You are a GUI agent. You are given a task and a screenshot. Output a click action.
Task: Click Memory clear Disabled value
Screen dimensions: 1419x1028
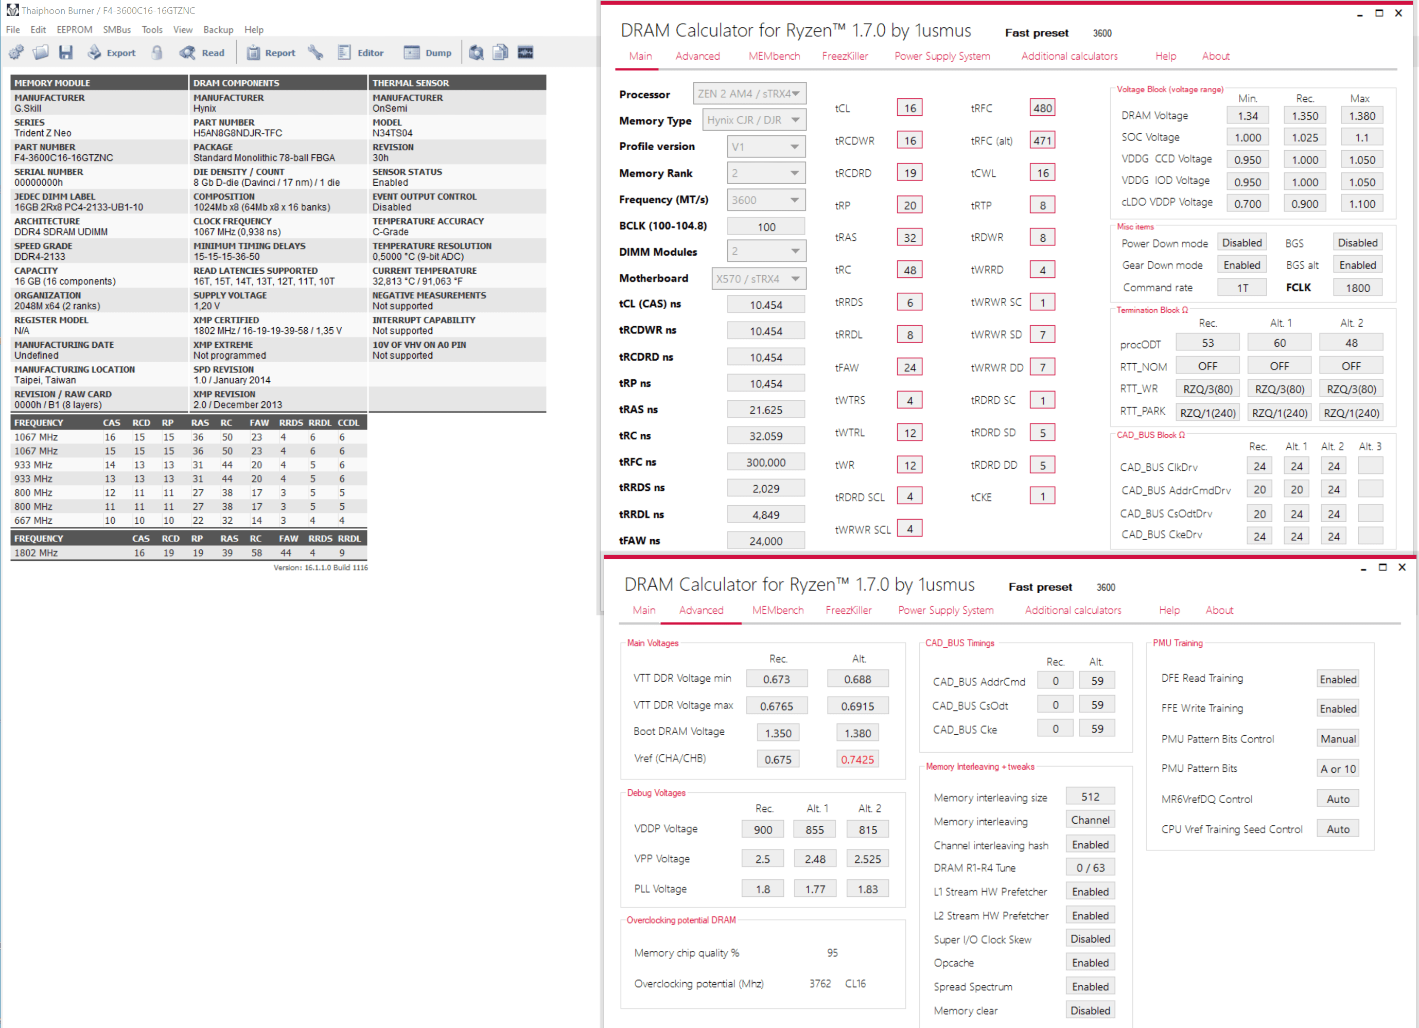point(1090,1011)
